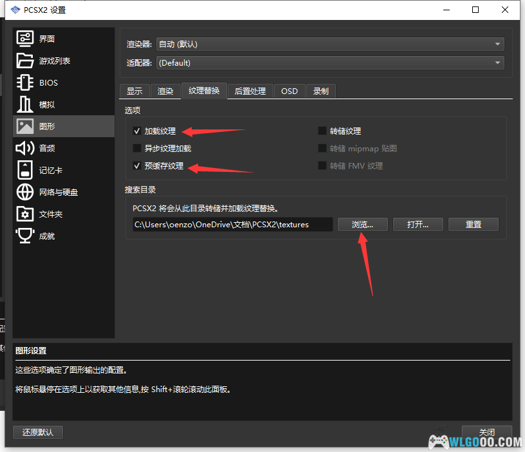Image resolution: width=525 pixels, height=452 pixels.
Task: Expand the 适配器 (Default) dropdown
Action: click(x=330, y=63)
